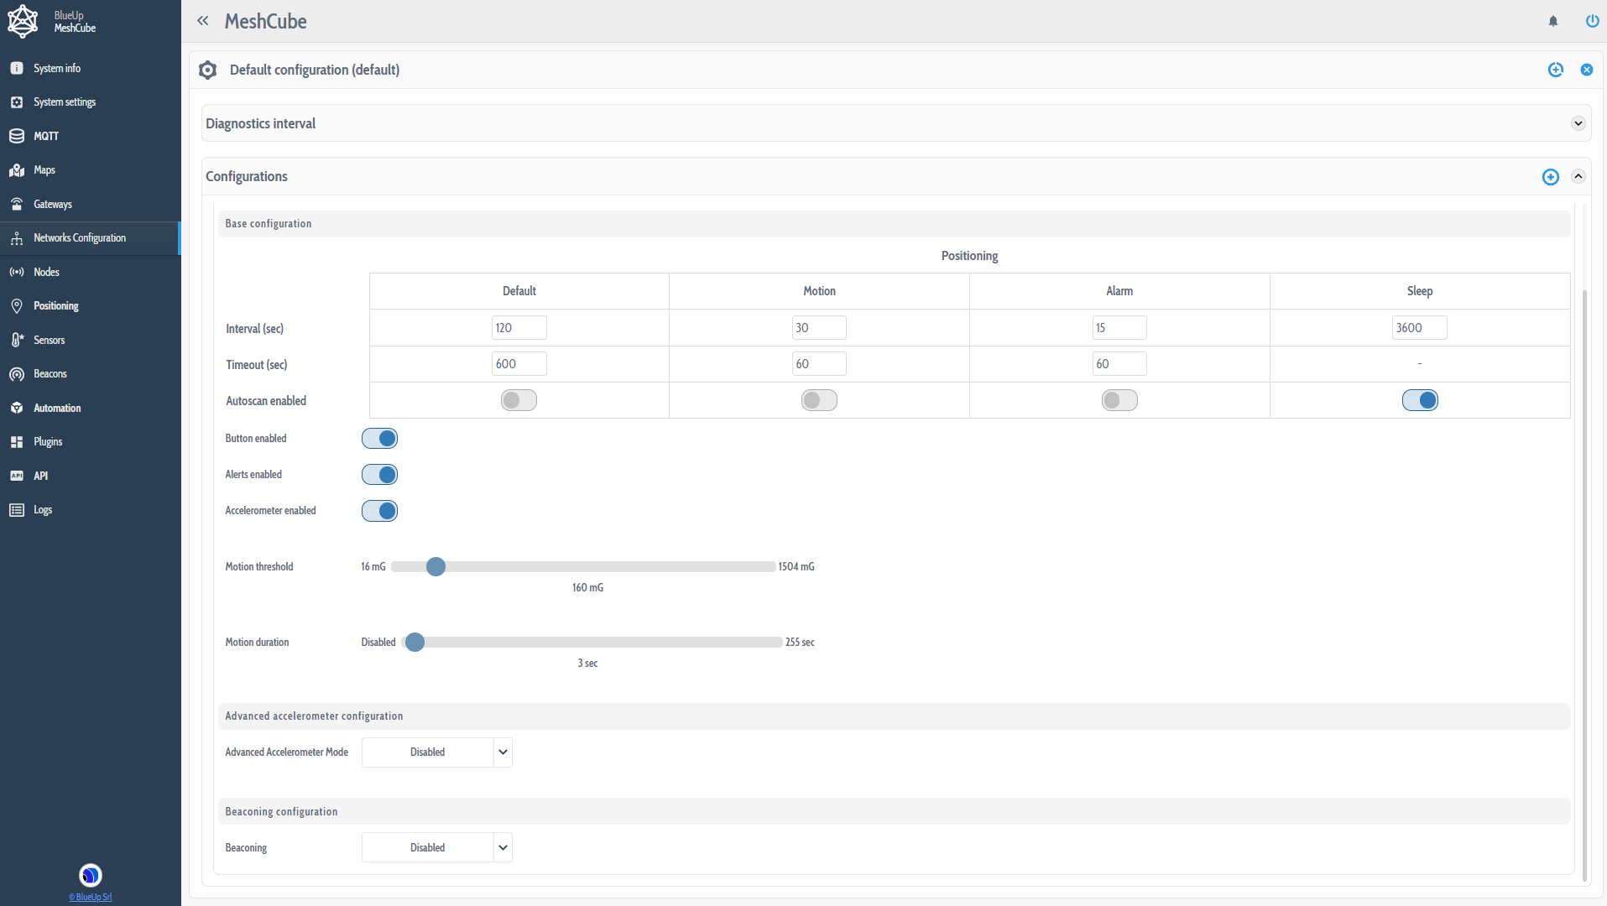Click the BlueUp Srl copyright link

[90, 897]
